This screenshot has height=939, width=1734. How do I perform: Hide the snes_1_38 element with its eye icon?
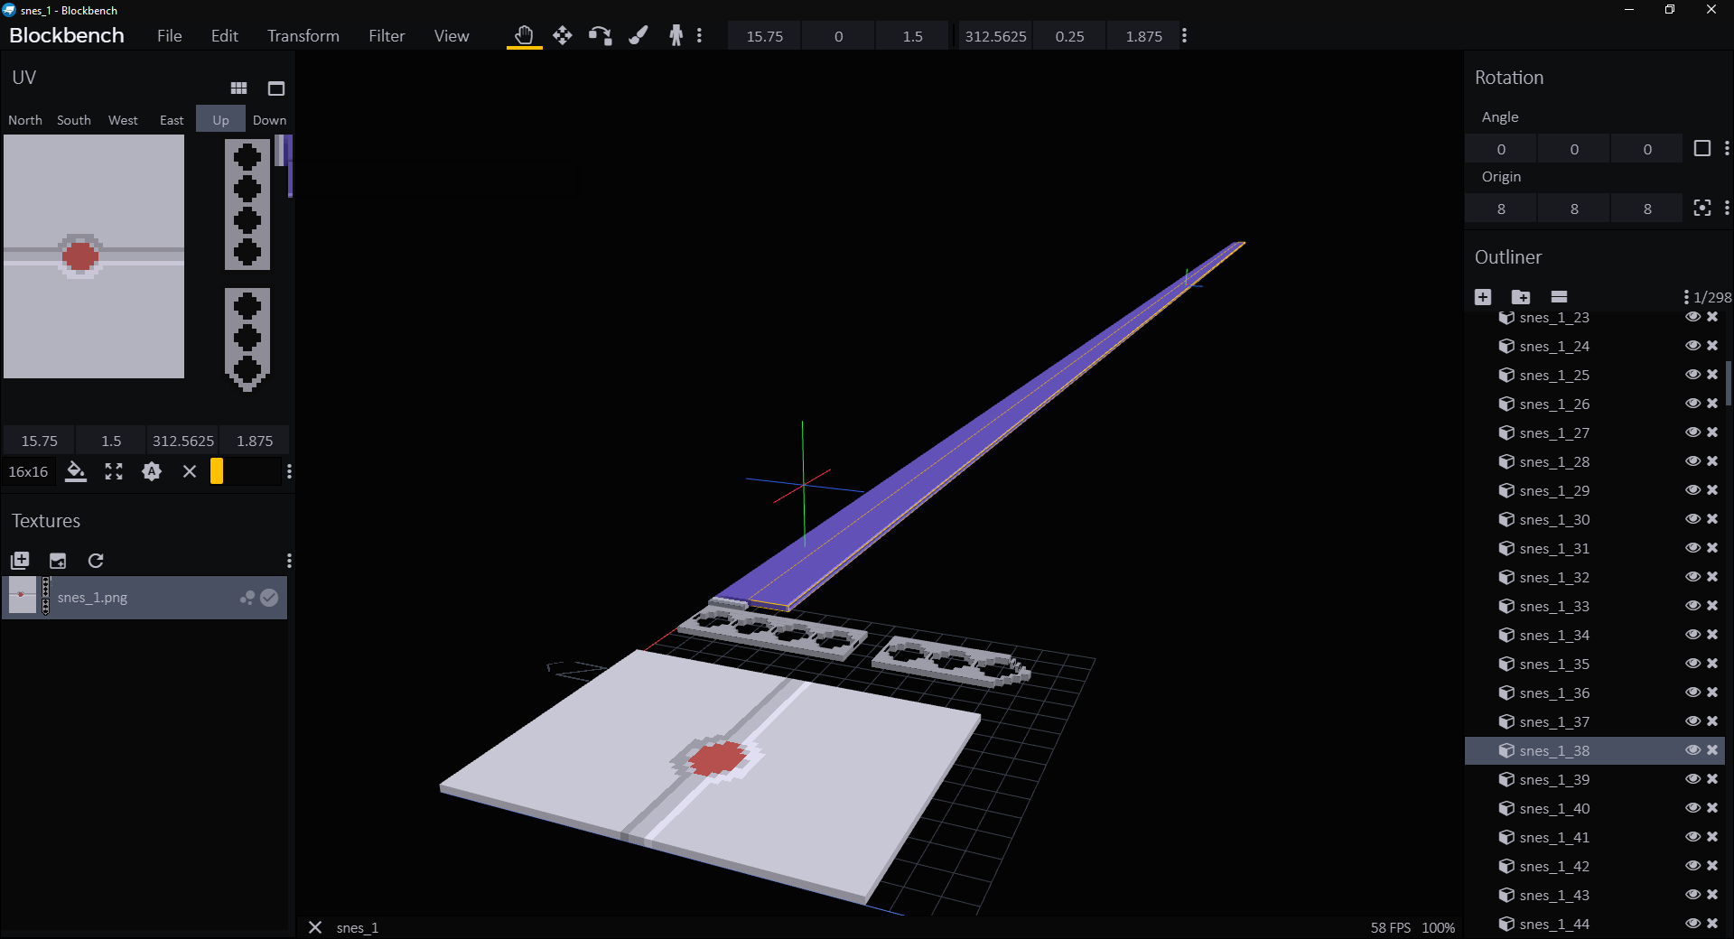click(1693, 750)
